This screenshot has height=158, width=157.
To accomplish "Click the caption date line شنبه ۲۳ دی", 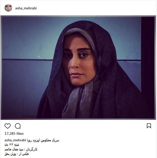I will (12, 145).
